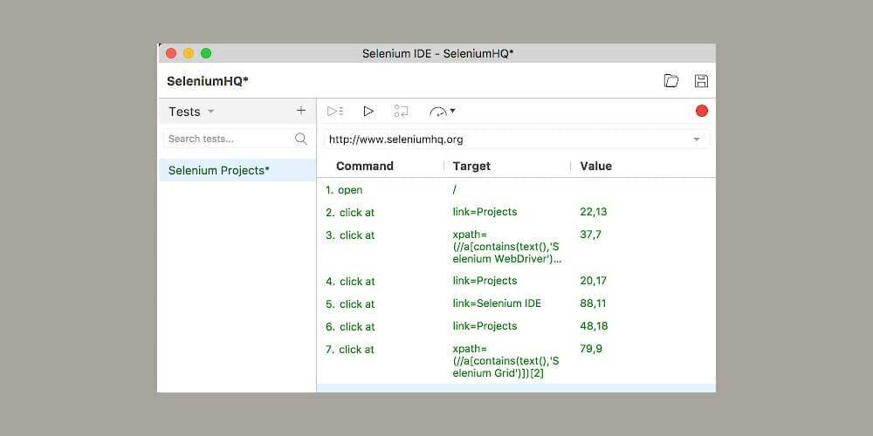Click the '/' target of open command
This screenshot has height=436, width=873.
click(x=454, y=189)
